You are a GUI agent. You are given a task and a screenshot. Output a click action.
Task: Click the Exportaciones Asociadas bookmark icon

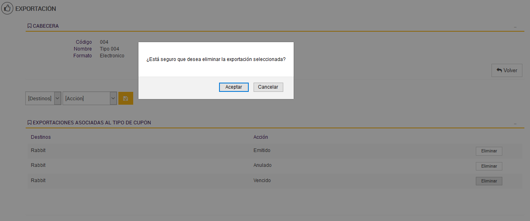(x=29, y=123)
